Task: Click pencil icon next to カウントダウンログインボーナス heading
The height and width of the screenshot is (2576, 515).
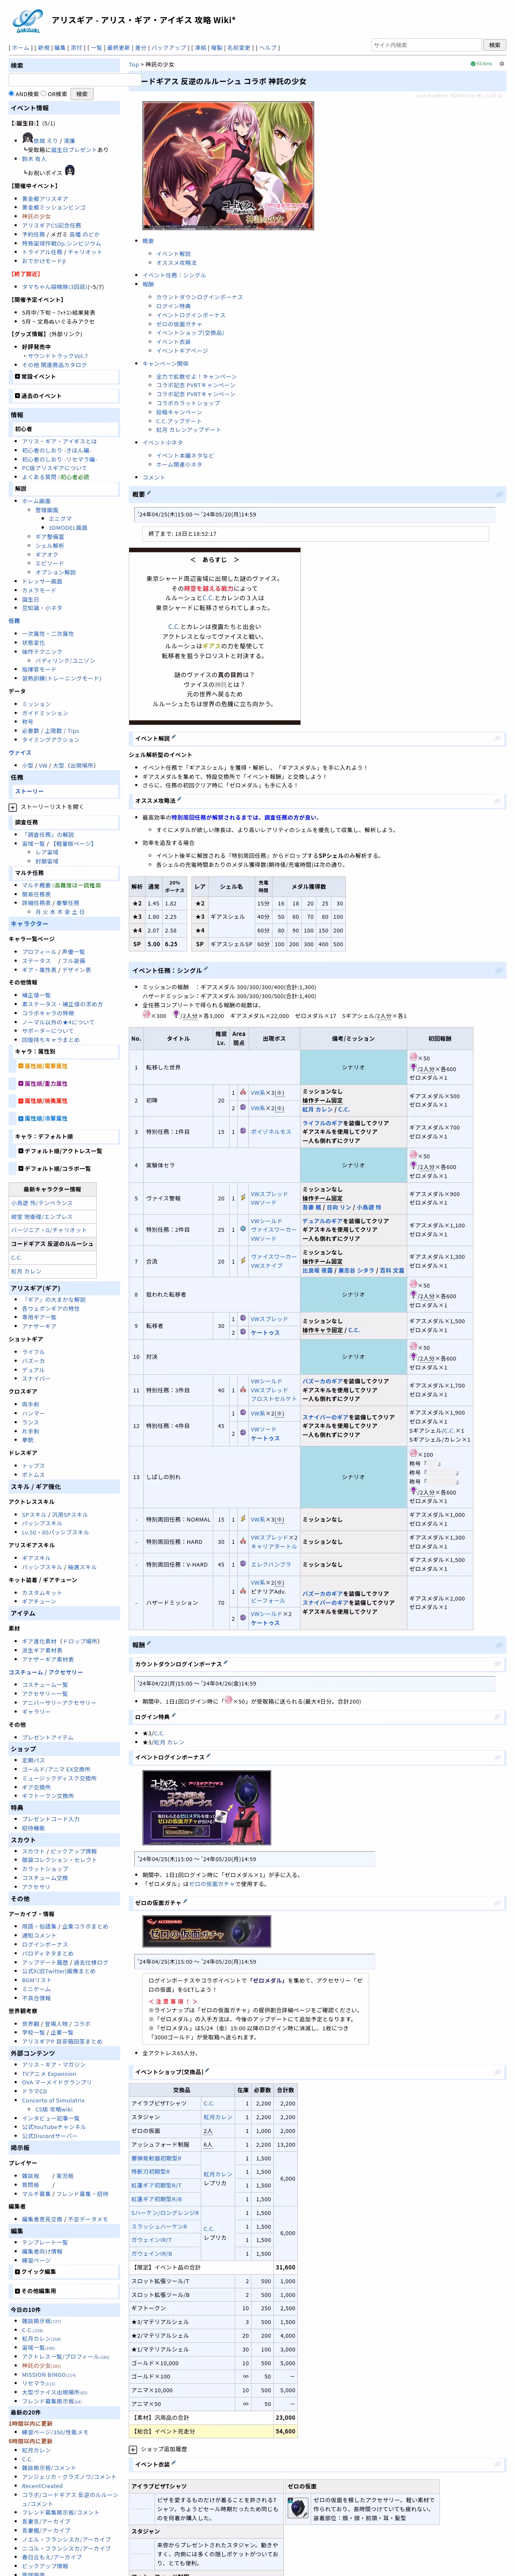Action: (x=226, y=1663)
